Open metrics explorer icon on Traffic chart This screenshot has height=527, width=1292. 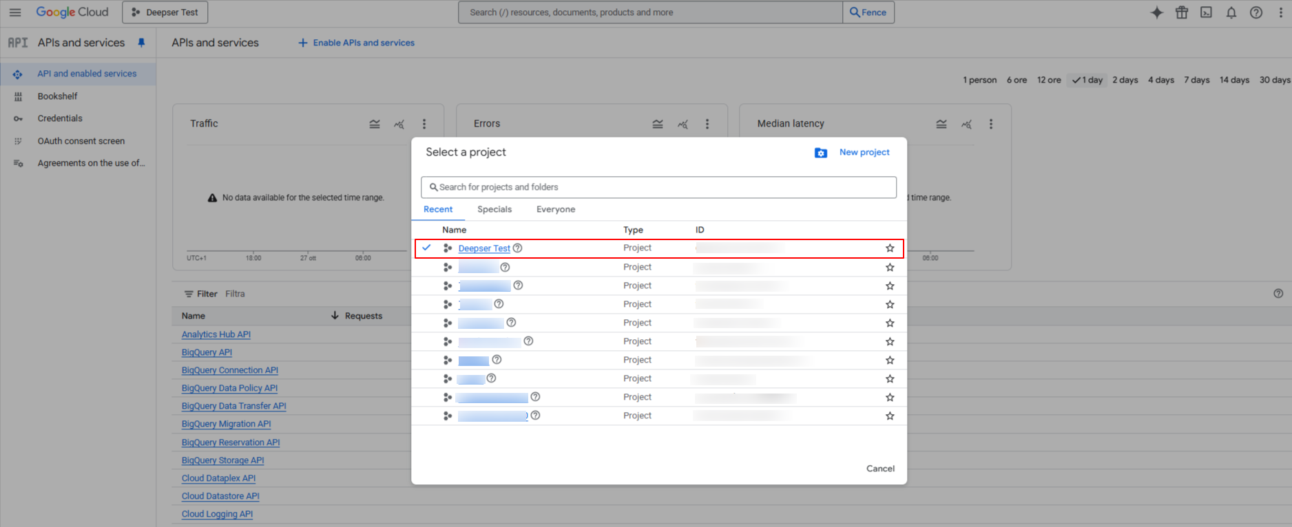coord(399,124)
